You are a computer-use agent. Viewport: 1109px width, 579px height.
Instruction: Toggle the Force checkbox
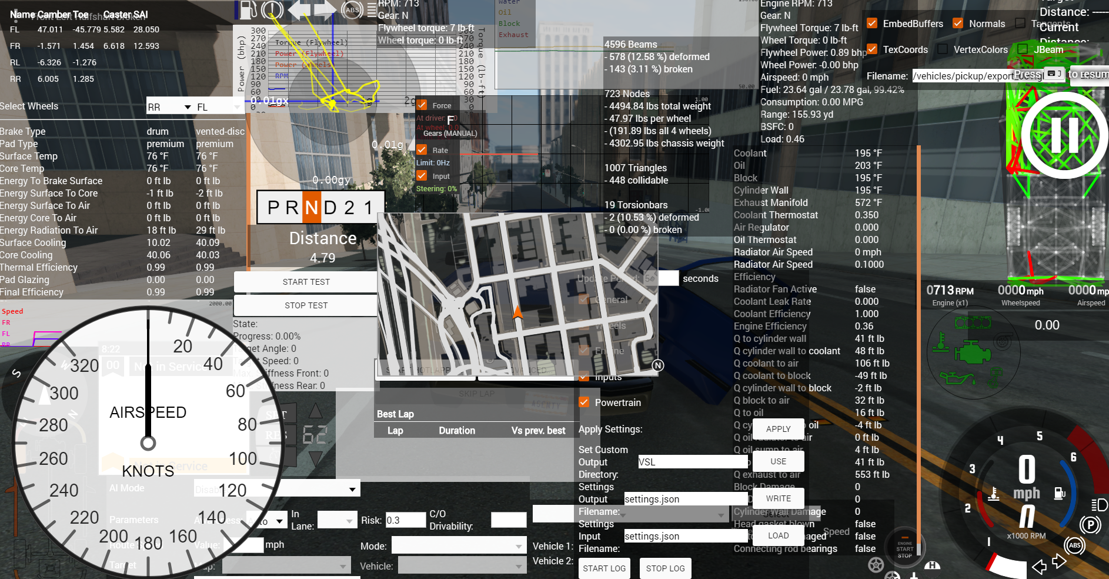click(x=422, y=105)
